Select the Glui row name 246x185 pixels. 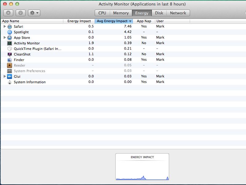17,76
